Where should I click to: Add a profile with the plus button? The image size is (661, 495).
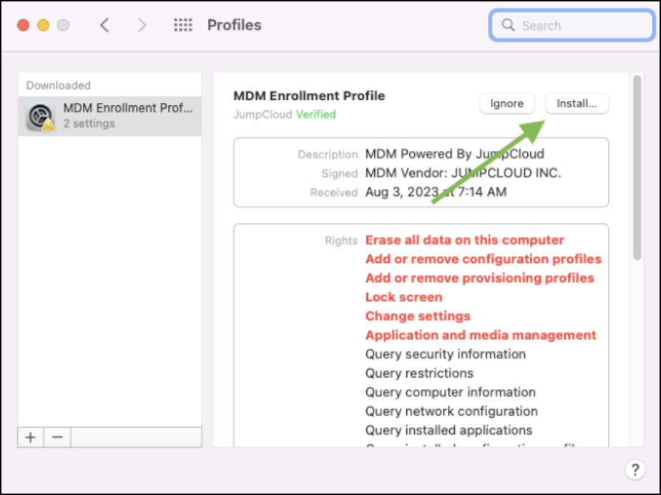click(x=31, y=437)
